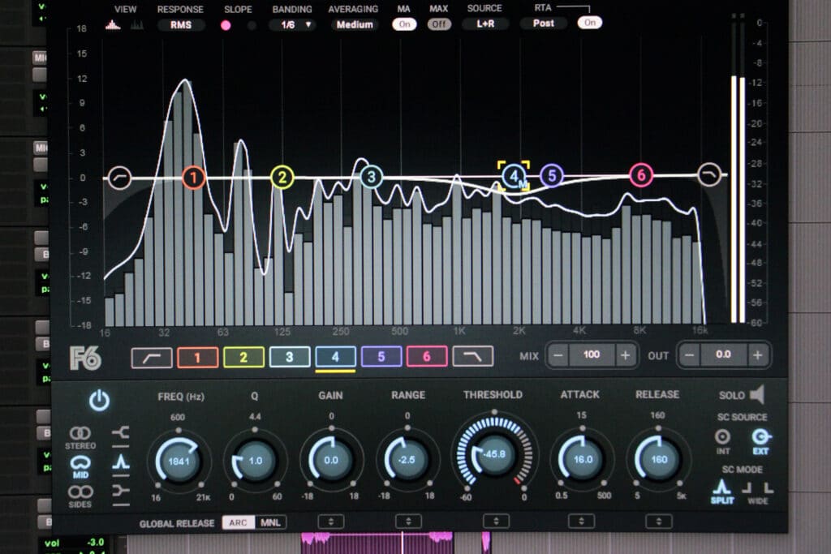Switch Global Release to MNL
This screenshot has width=831, height=554.
[x=271, y=522]
